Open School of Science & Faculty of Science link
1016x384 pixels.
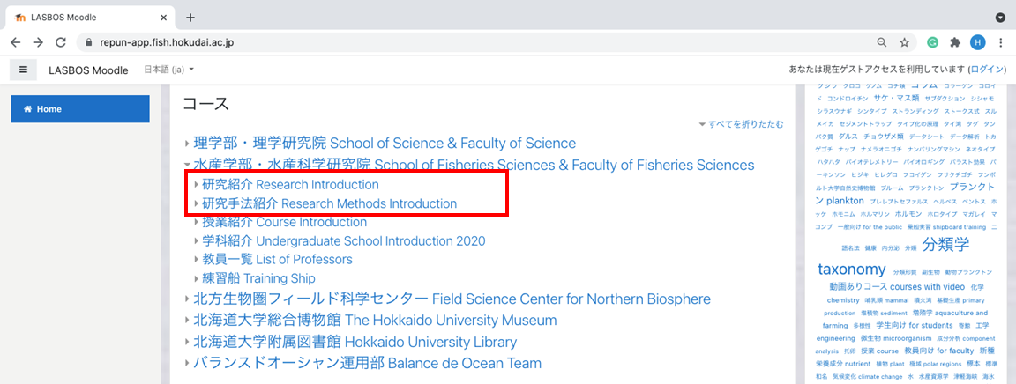click(385, 144)
